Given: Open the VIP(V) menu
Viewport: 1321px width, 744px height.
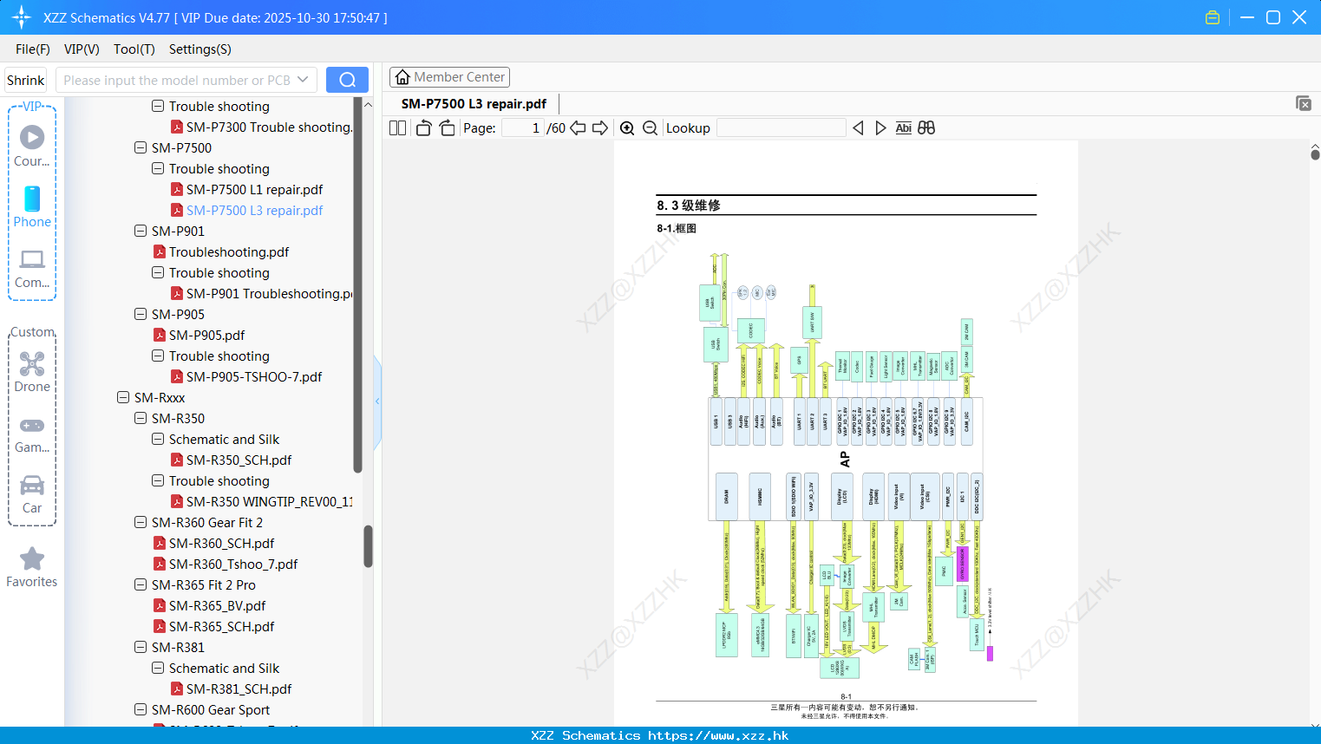Looking at the screenshot, I should pos(82,49).
